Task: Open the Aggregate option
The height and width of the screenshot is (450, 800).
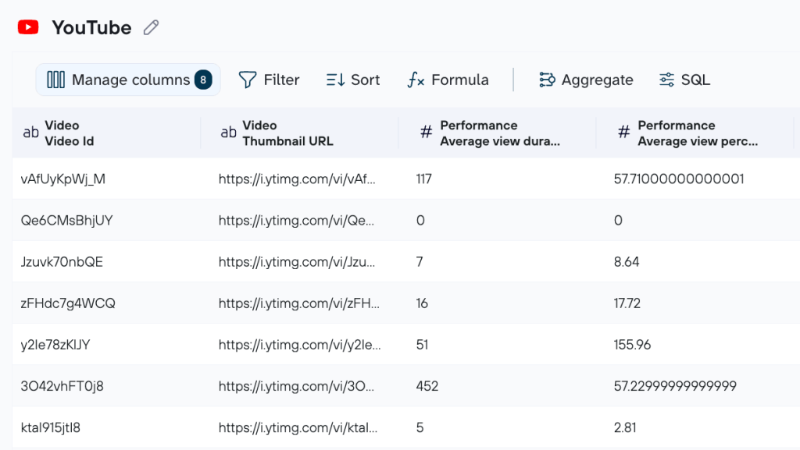Action: (586, 80)
